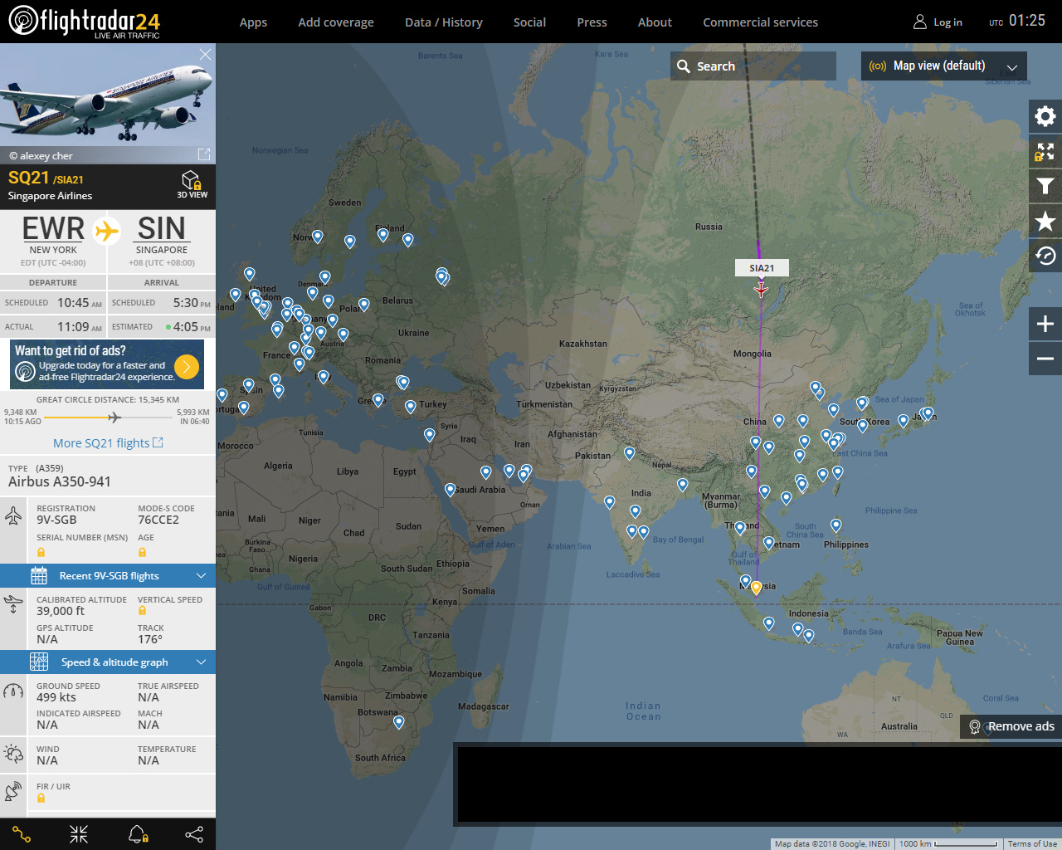
Task: Select the SIA21 aircraft on map
Action: click(x=761, y=290)
